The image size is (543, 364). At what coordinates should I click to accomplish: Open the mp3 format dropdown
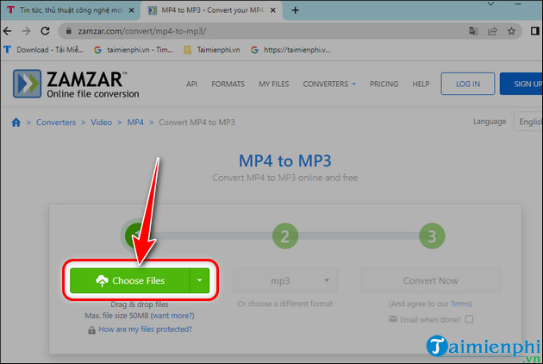point(285,280)
